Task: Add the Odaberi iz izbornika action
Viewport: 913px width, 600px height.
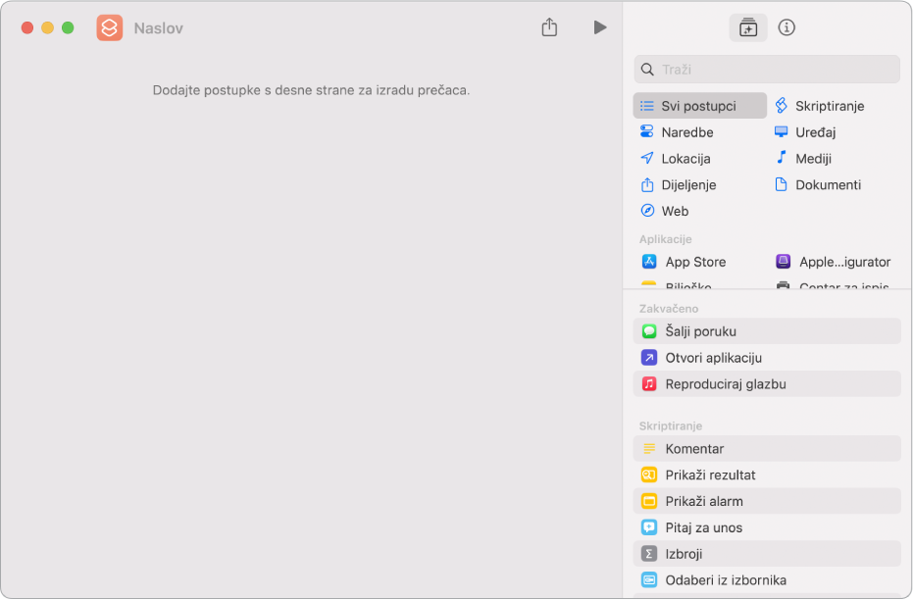Action: click(767, 580)
